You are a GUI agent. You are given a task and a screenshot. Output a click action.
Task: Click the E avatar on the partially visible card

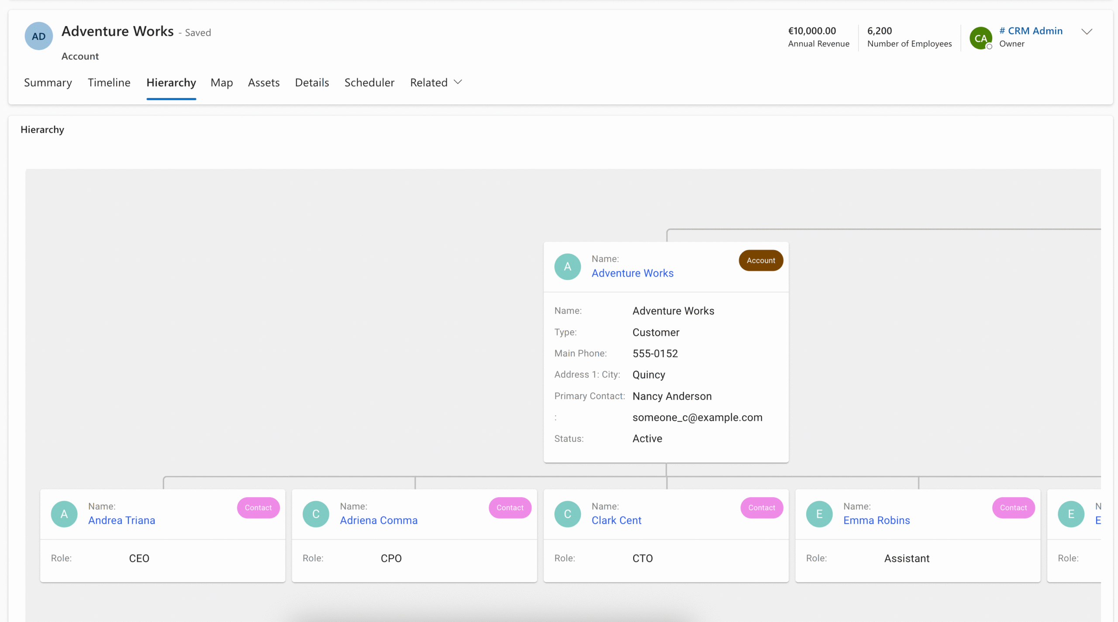[1071, 514]
